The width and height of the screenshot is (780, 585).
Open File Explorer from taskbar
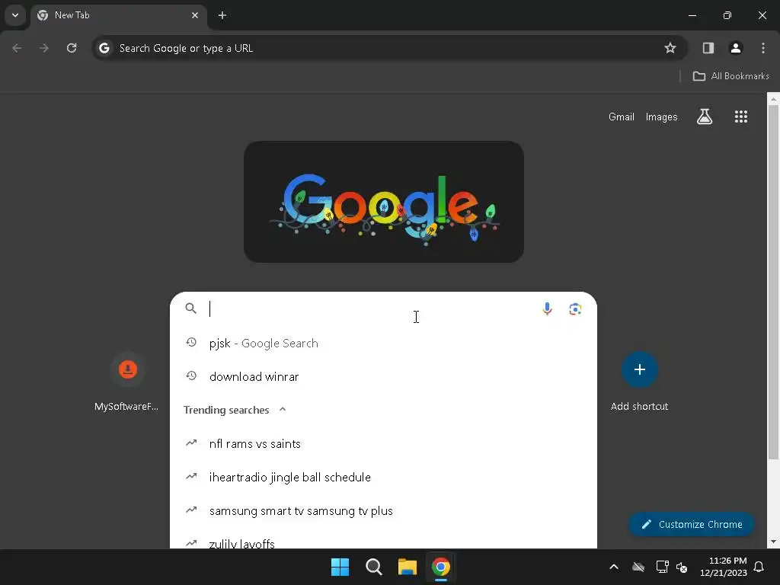pyautogui.click(x=408, y=567)
